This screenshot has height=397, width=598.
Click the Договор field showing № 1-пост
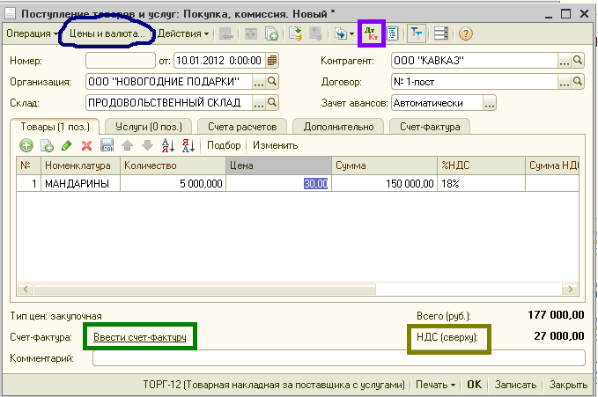click(475, 81)
